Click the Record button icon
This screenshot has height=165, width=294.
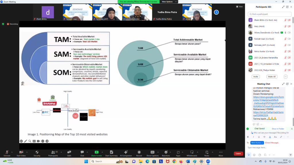coord(139,152)
